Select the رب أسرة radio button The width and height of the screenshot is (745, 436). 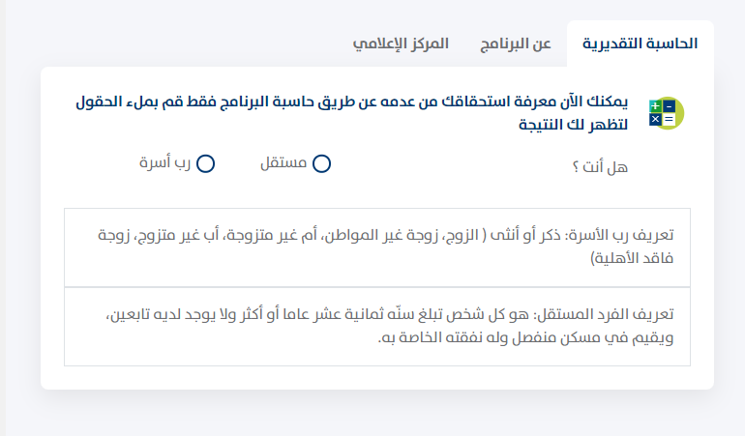coord(205,164)
